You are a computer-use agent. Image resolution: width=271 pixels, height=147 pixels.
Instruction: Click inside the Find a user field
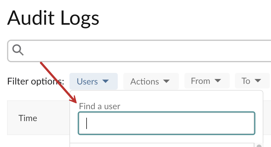coord(167,123)
